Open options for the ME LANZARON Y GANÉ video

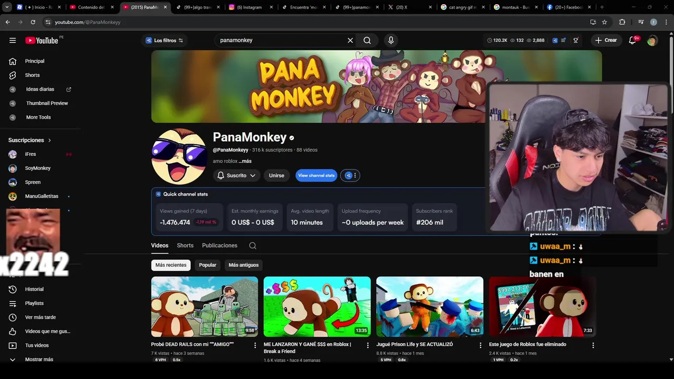(x=368, y=345)
